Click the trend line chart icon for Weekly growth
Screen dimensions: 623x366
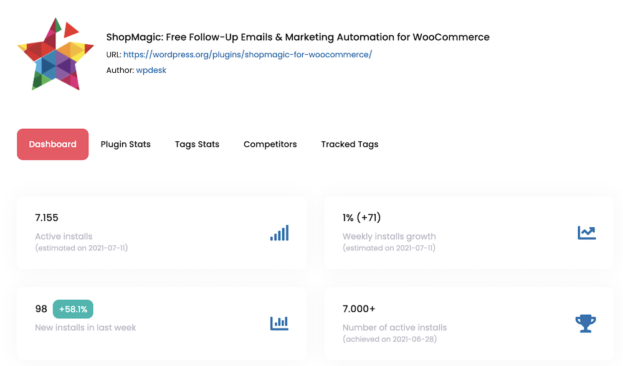586,233
